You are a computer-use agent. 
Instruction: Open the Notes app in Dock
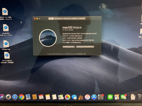click(x=48, y=97)
